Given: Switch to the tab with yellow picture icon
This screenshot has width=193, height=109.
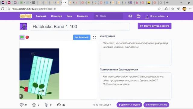Looking at the screenshot, I should 149,2.
